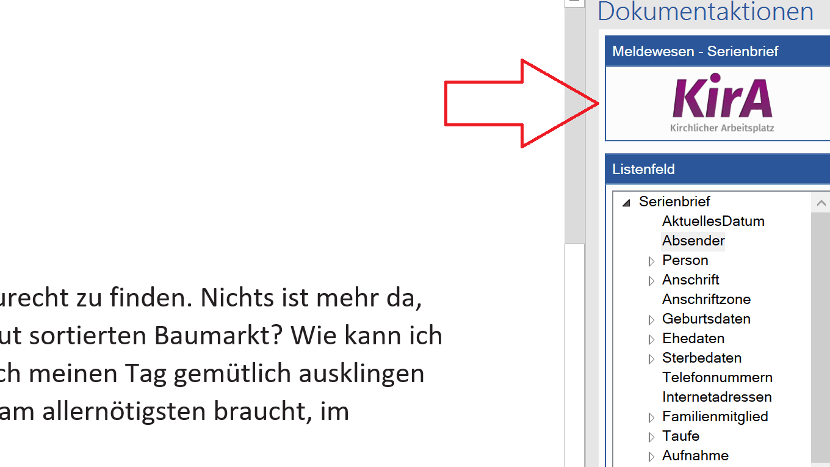Click the Listenfeld scrollbar up arrow
The image size is (830, 467).
click(x=821, y=203)
